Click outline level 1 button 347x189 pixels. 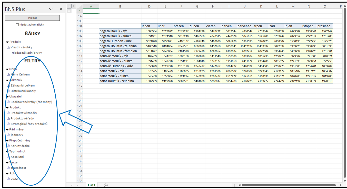(x=69, y=6)
